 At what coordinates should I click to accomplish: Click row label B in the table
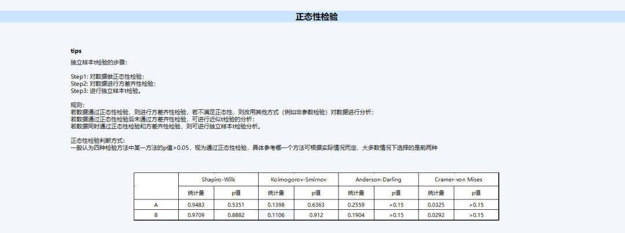(156, 215)
